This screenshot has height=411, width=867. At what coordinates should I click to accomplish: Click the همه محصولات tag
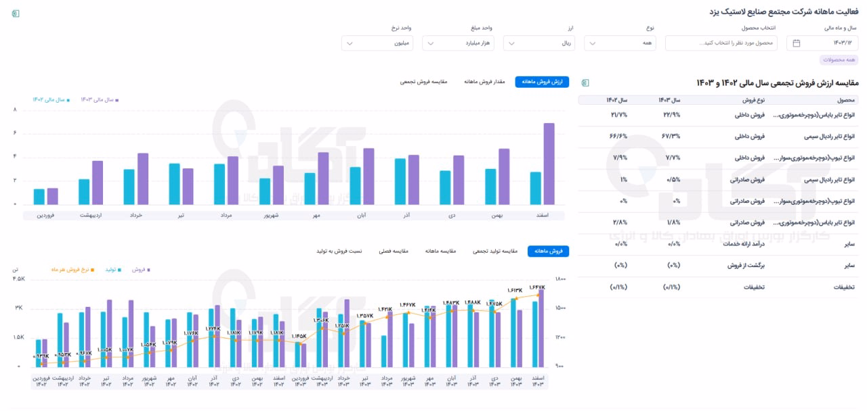(839, 60)
